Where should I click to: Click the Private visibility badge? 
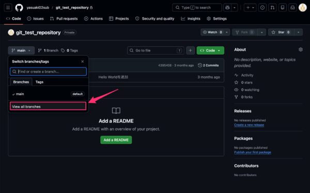(x=69, y=32)
